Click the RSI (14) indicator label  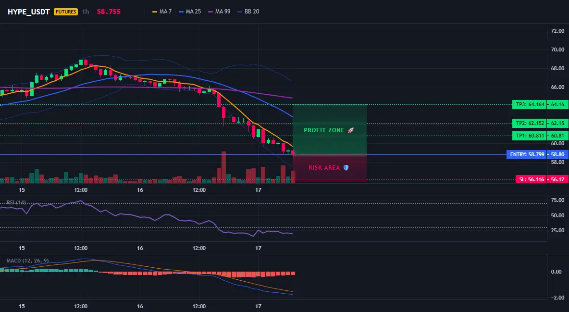(16, 202)
